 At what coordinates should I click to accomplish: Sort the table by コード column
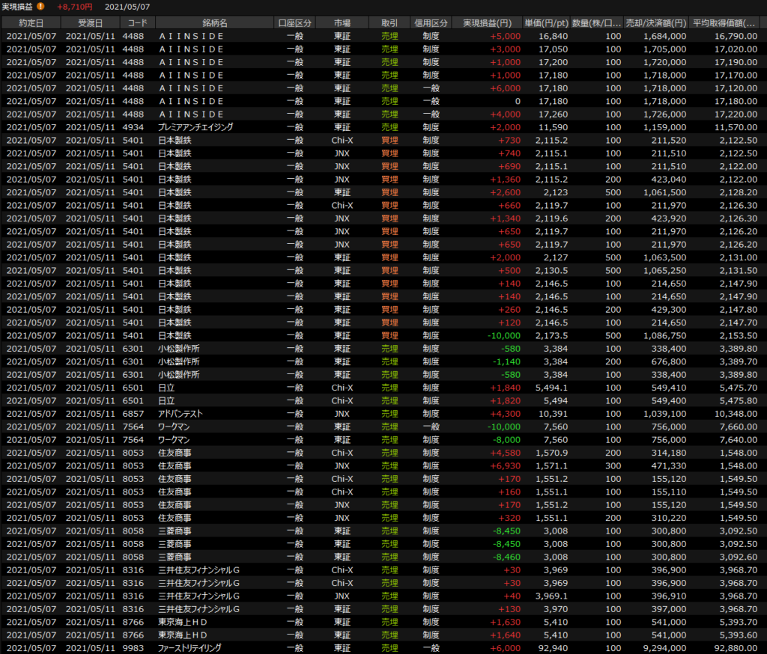coord(137,23)
